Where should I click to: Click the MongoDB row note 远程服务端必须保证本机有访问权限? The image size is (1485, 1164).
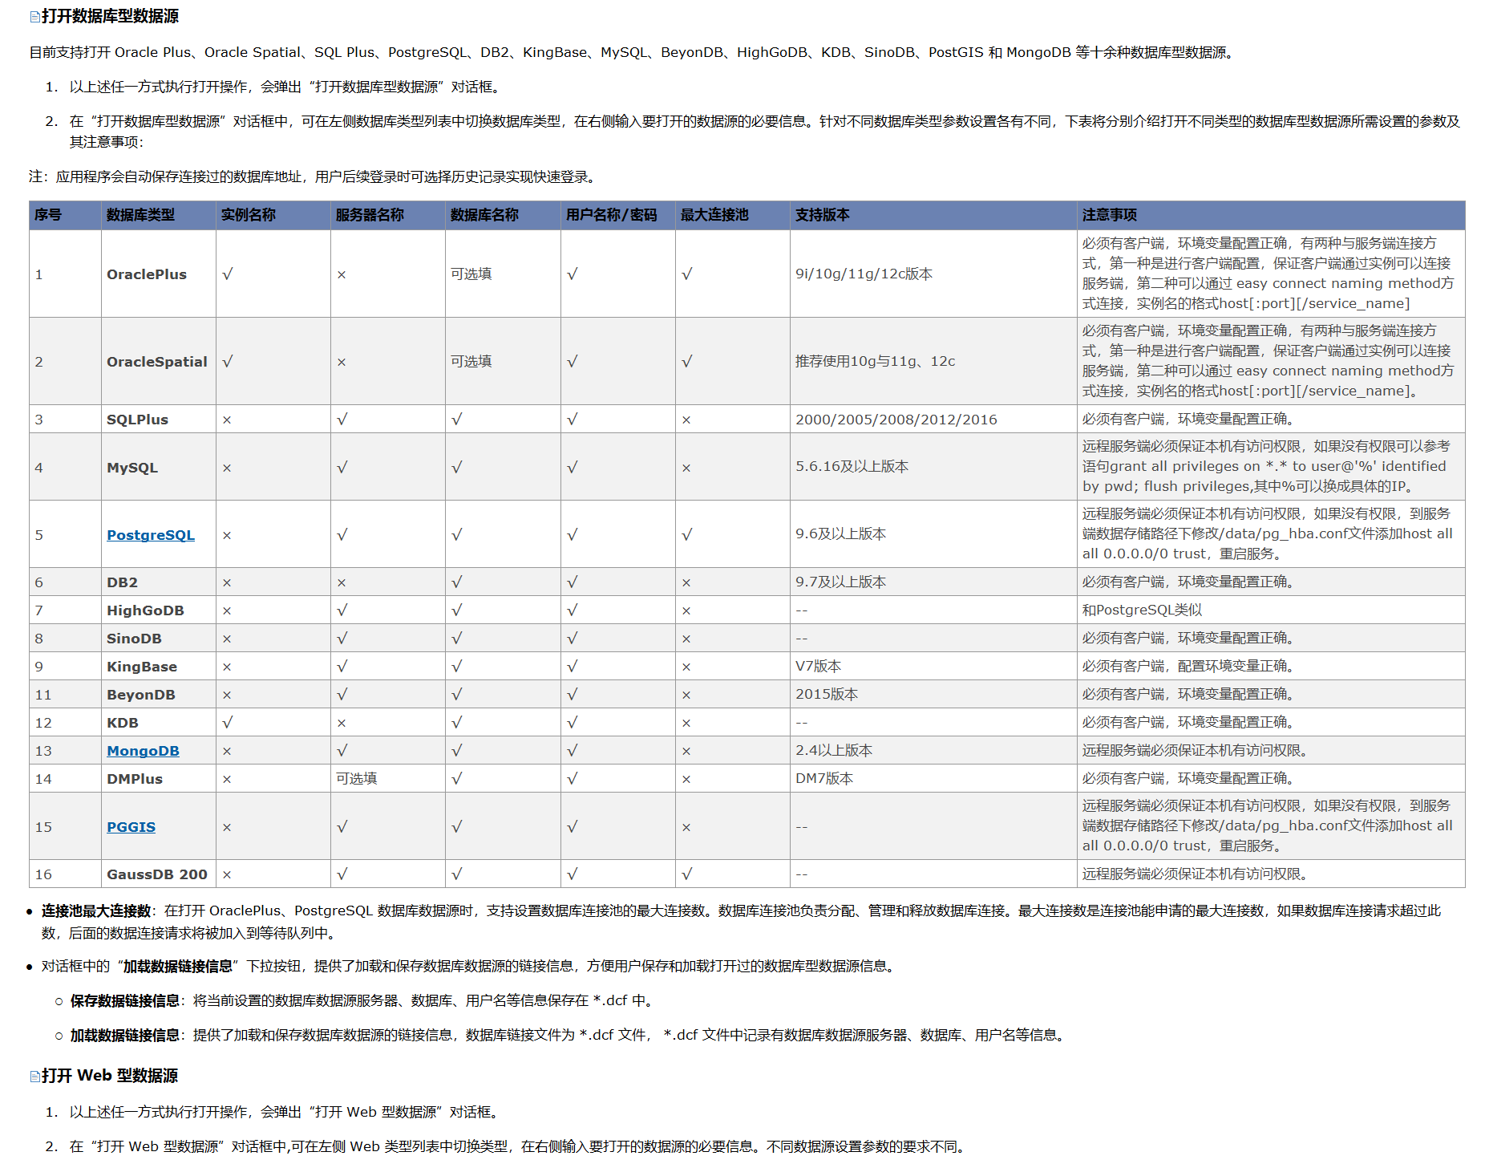1271,751
